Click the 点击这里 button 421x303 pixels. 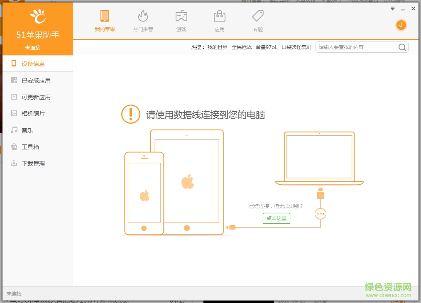coord(276,218)
